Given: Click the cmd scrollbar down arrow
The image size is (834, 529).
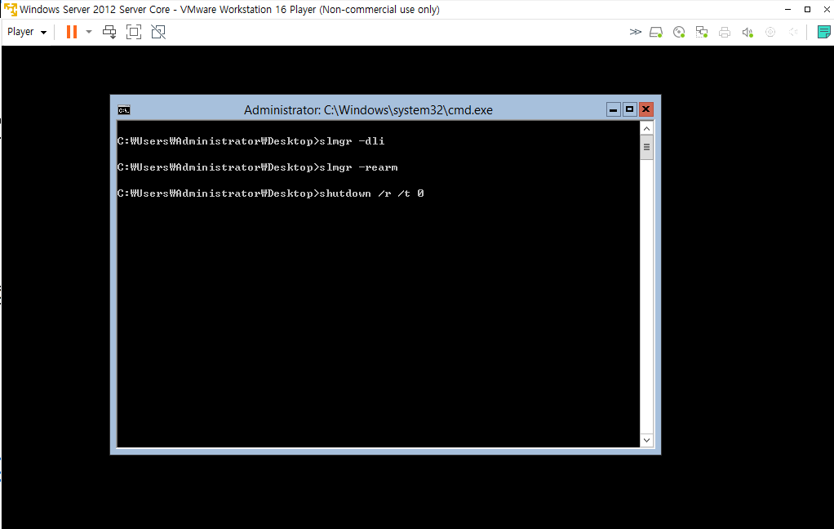Looking at the screenshot, I should tap(646, 440).
